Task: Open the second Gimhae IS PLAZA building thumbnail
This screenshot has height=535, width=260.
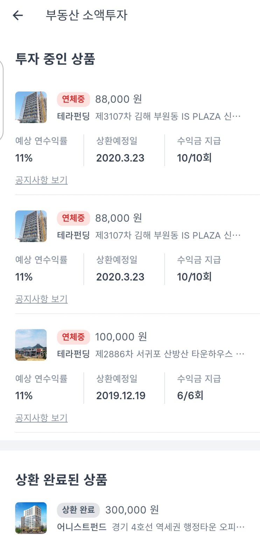Action: point(31,226)
